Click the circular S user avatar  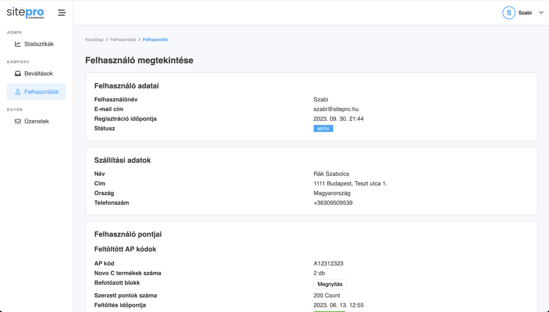tap(509, 13)
